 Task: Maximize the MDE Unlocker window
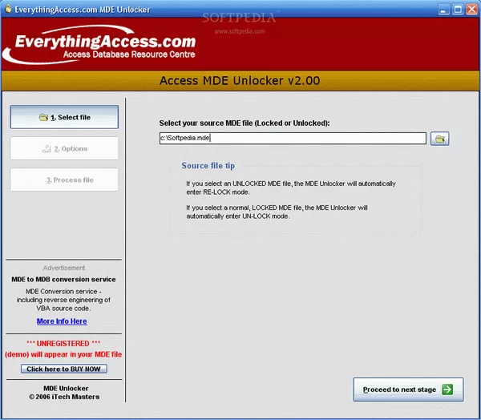tap(458, 10)
